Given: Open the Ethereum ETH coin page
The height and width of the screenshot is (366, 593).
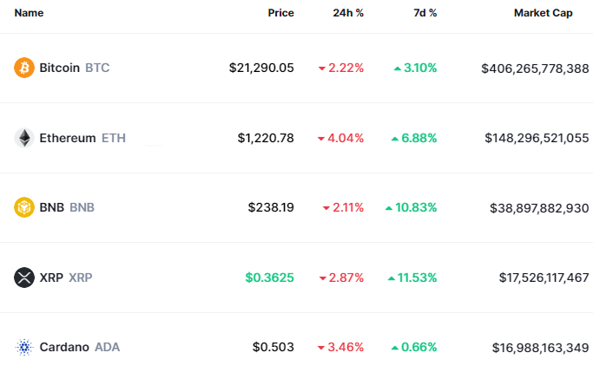Looking at the screenshot, I should coord(82,138).
